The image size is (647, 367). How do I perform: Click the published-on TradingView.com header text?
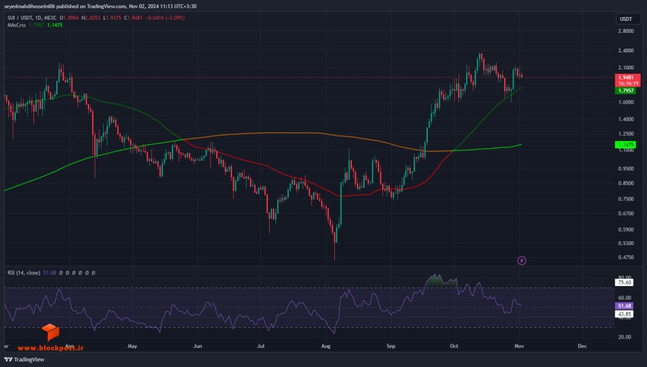(x=100, y=6)
